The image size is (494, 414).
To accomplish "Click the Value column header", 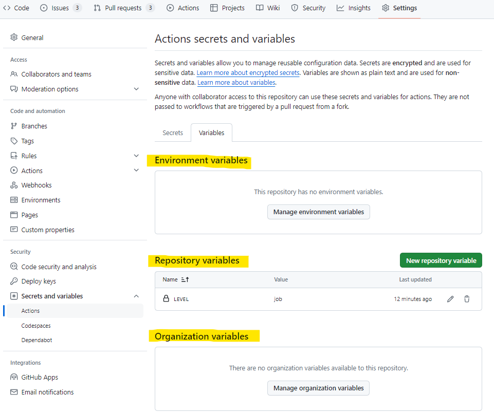I will pyautogui.click(x=281, y=279).
